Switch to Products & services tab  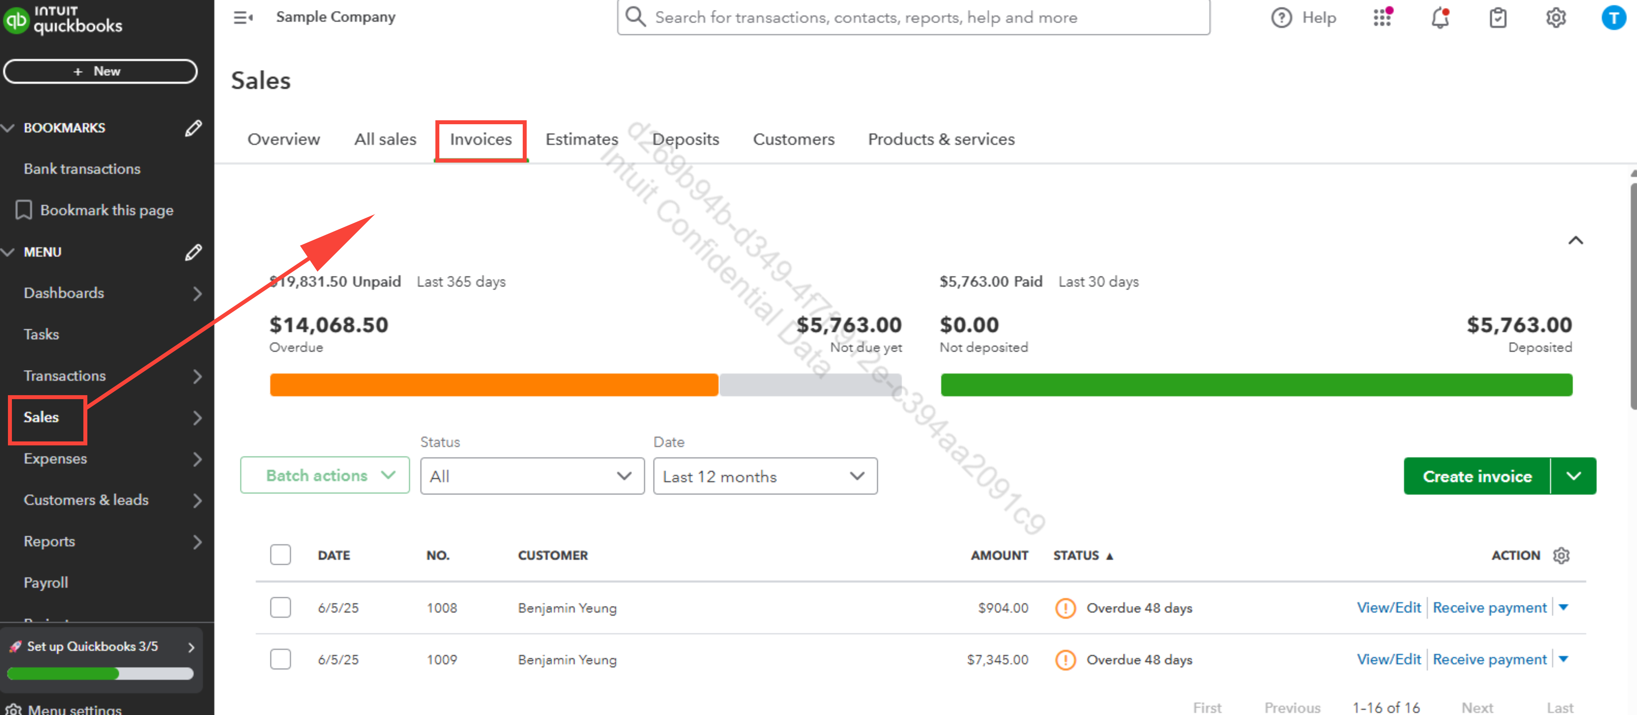tap(941, 139)
